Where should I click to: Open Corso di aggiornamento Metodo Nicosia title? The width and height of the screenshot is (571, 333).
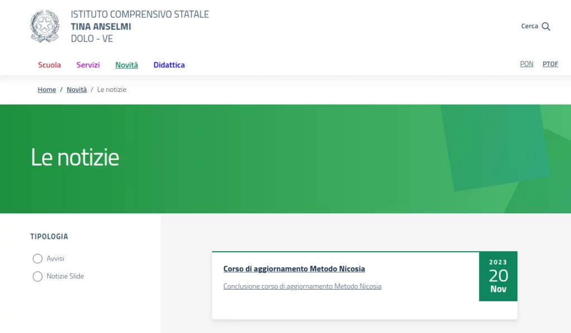pos(294,269)
